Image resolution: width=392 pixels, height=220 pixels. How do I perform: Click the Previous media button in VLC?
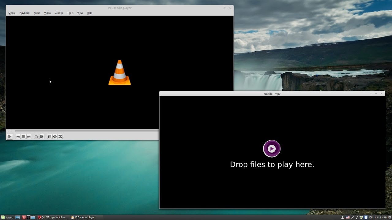click(18, 137)
